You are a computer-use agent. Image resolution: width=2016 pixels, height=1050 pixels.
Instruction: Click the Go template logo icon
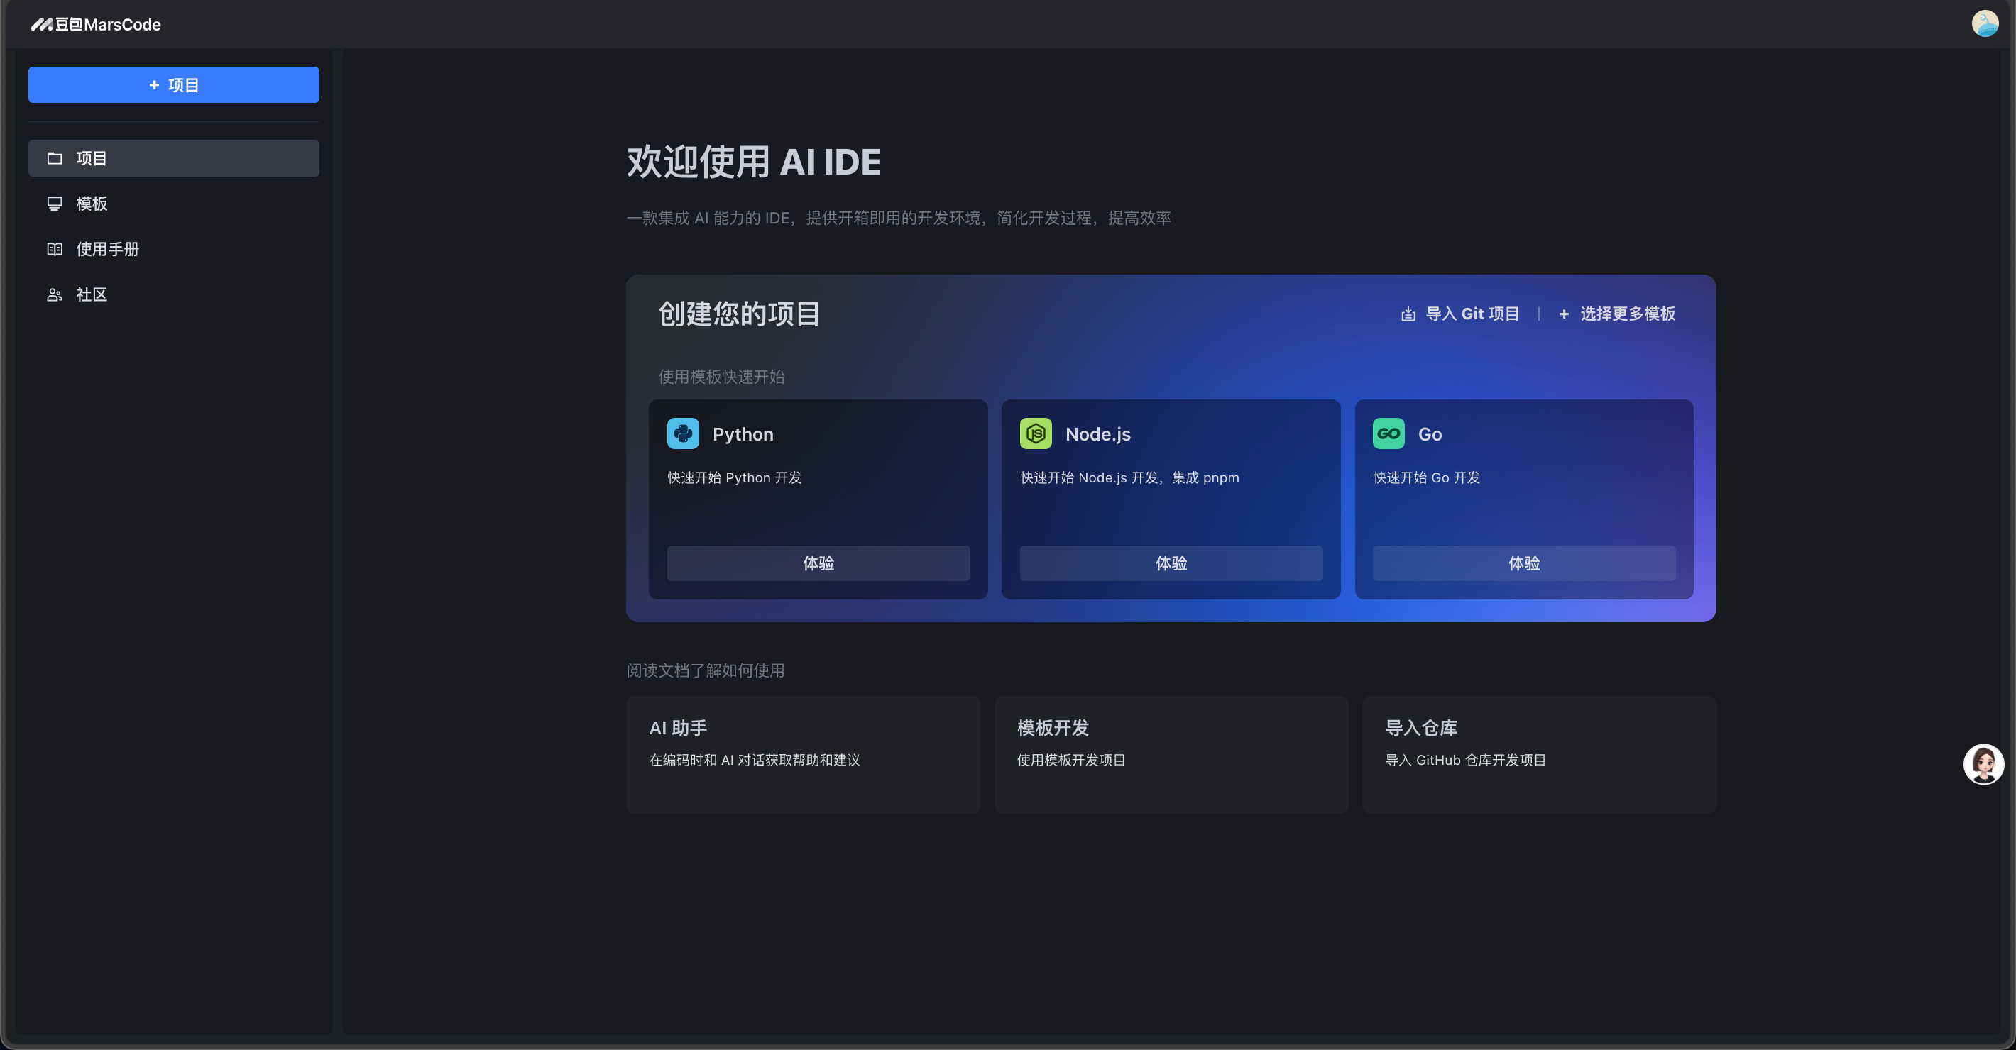pos(1388,433)
